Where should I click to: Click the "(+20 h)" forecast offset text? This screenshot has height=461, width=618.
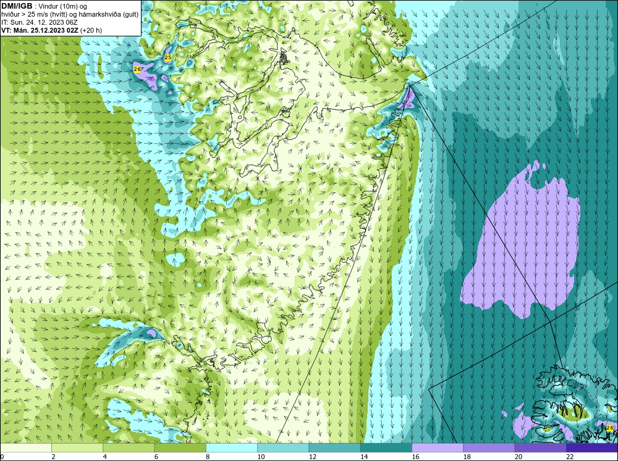click(x=91, y=30)
